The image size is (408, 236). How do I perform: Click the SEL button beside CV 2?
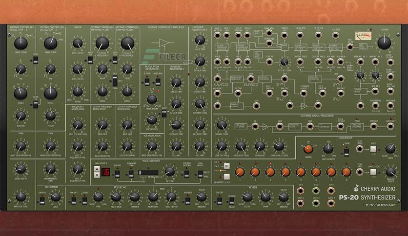tap(226, 166)
